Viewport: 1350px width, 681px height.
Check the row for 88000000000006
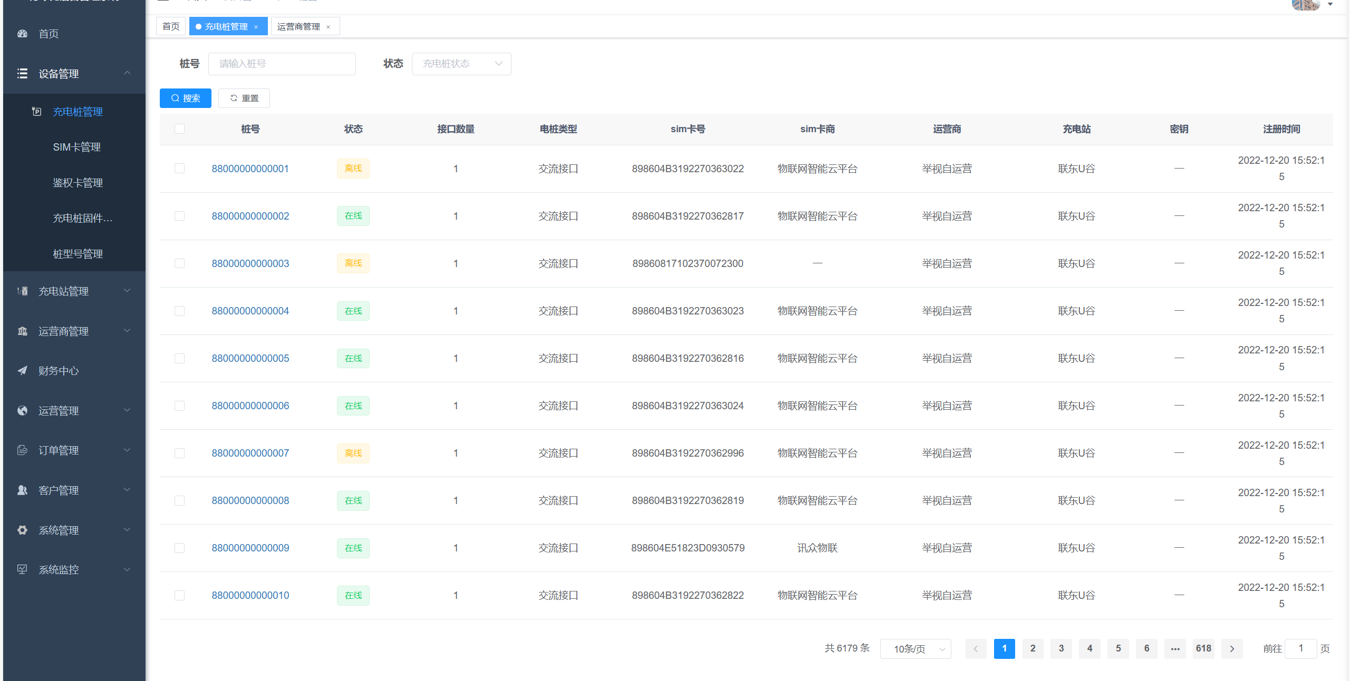[x=180, y=406]
